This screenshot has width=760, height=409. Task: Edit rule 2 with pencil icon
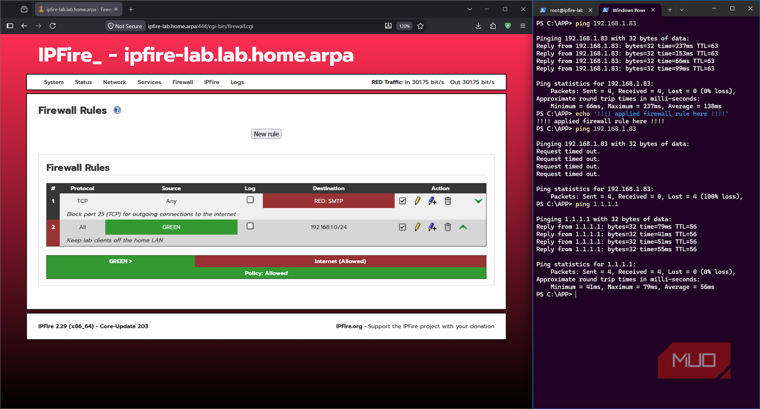[417, 227]
